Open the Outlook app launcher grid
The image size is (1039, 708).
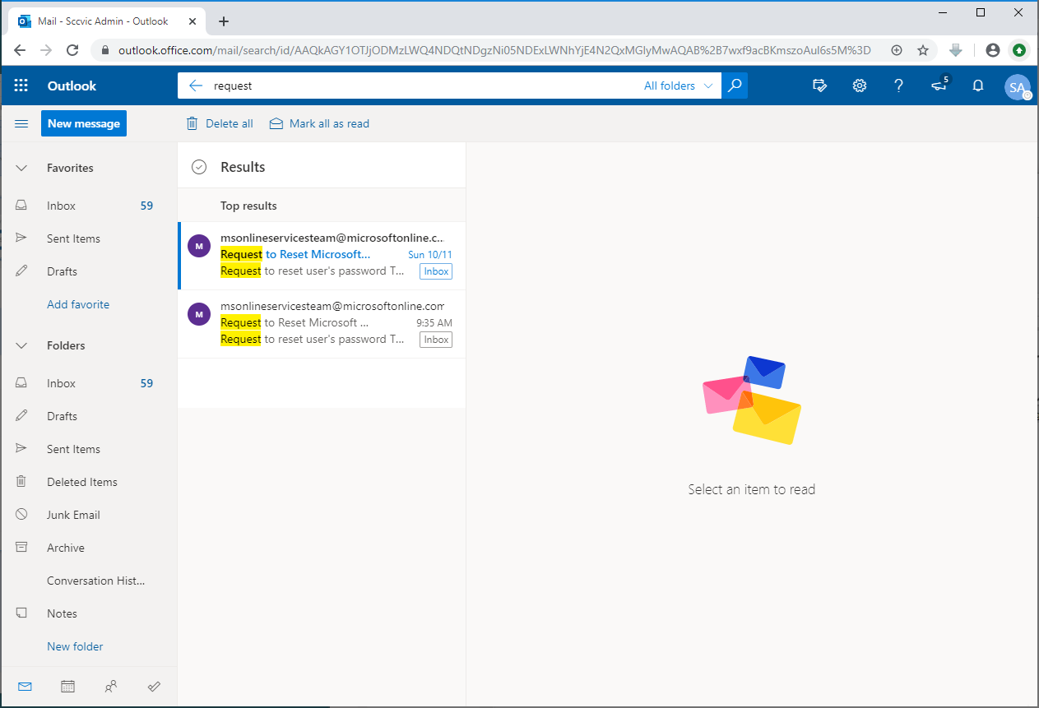21,86
